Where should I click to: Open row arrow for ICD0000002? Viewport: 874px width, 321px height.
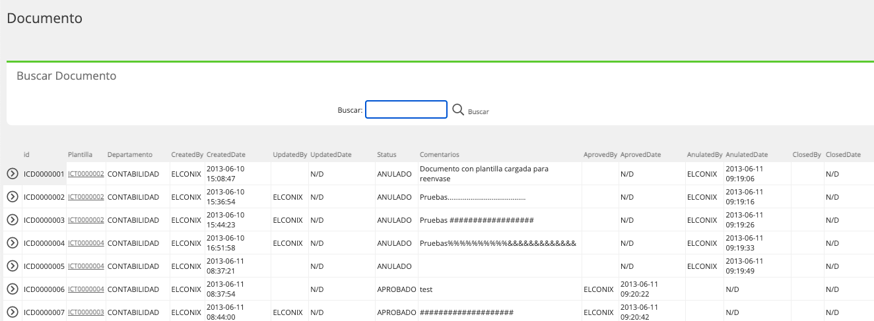tap(12, 197)
